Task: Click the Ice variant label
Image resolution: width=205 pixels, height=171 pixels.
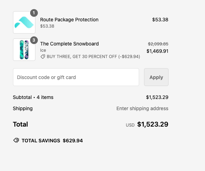Action: click(x=43, y=50)
